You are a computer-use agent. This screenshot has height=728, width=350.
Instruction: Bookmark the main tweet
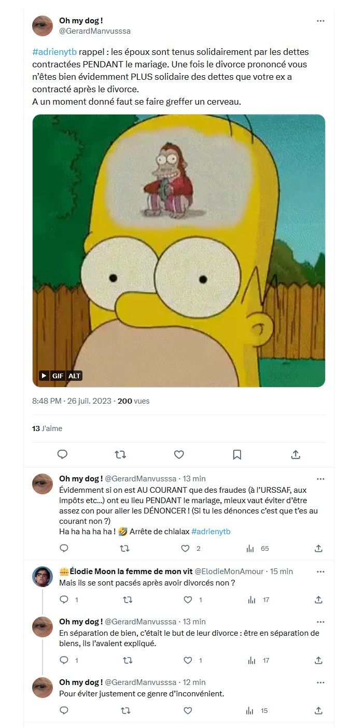click(x=237, y=454)
